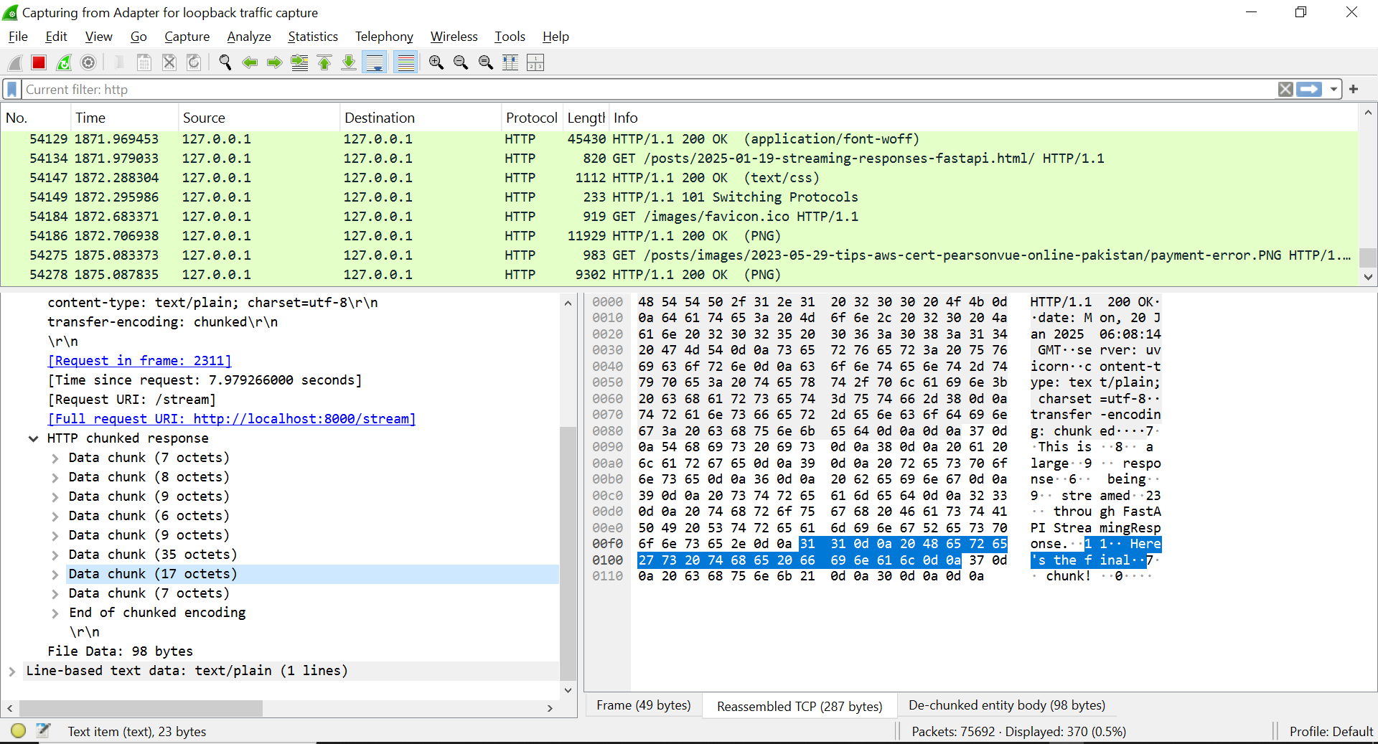Screen dimensions: 1378x744
Task: Sort packets by the Time column
Action: 123,118
